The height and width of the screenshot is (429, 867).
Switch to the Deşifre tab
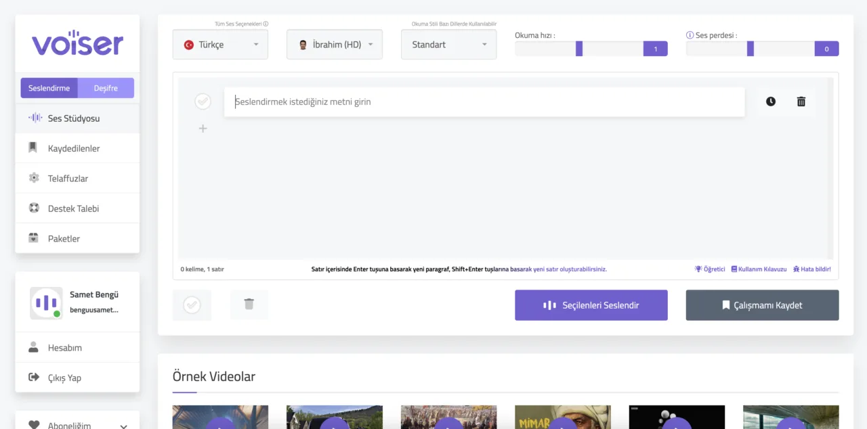[106, 88]
